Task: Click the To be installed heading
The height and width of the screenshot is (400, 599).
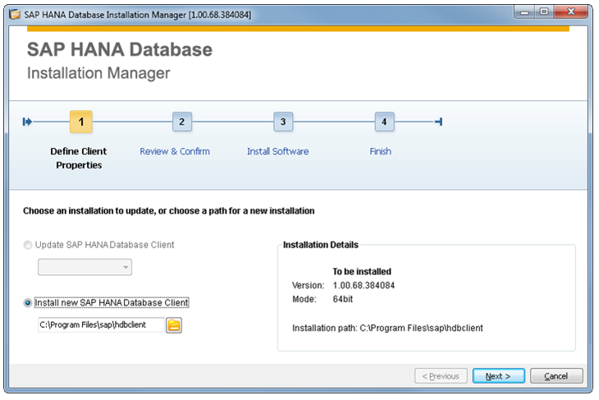Action: point(362,272)
